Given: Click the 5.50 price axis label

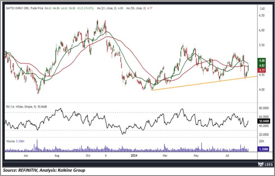Looking at the screenshot, I should tap(262, 45).
